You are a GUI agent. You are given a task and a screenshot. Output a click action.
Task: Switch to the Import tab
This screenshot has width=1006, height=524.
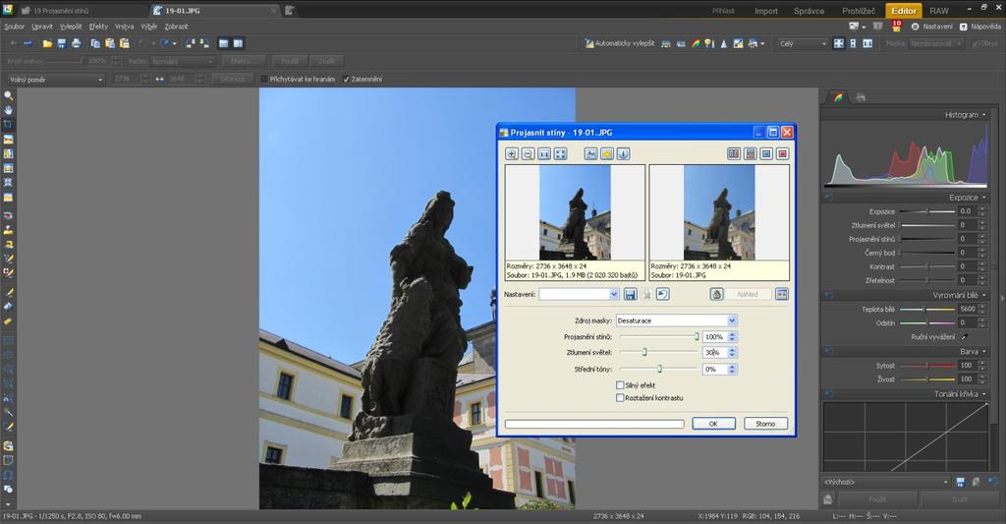pos(766,11)
